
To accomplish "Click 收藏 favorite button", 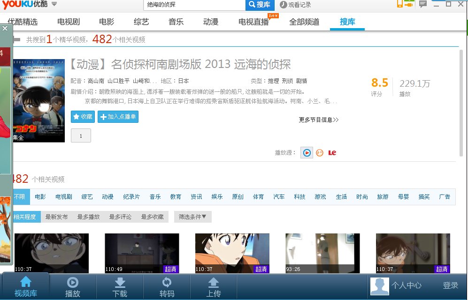I will tap(83, 117).
